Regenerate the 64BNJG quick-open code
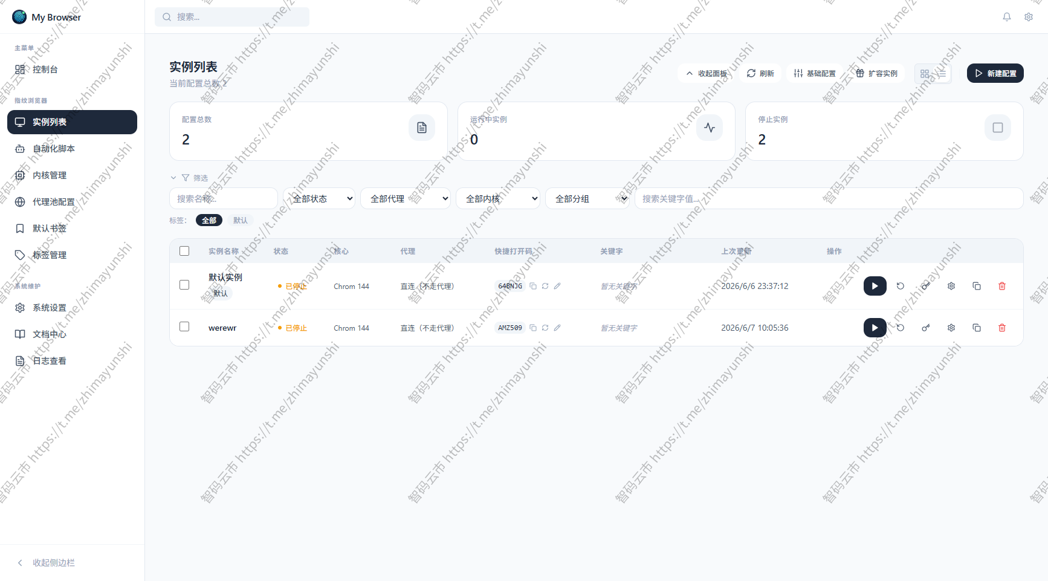This screenshot has height=581, width=1048. coord(545,286)
